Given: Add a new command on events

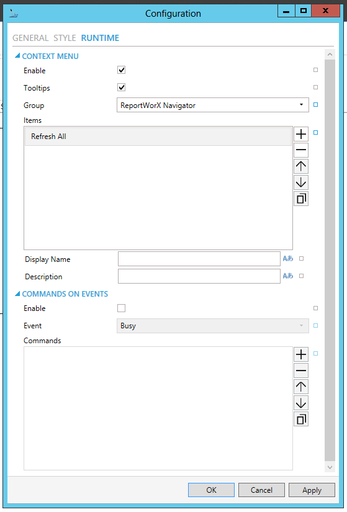Looking at the screenshot, I should 301,354.
